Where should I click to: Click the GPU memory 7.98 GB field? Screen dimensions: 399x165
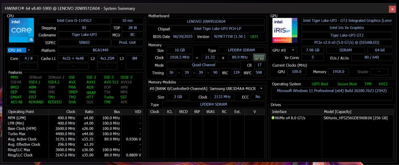coord(312,50)
